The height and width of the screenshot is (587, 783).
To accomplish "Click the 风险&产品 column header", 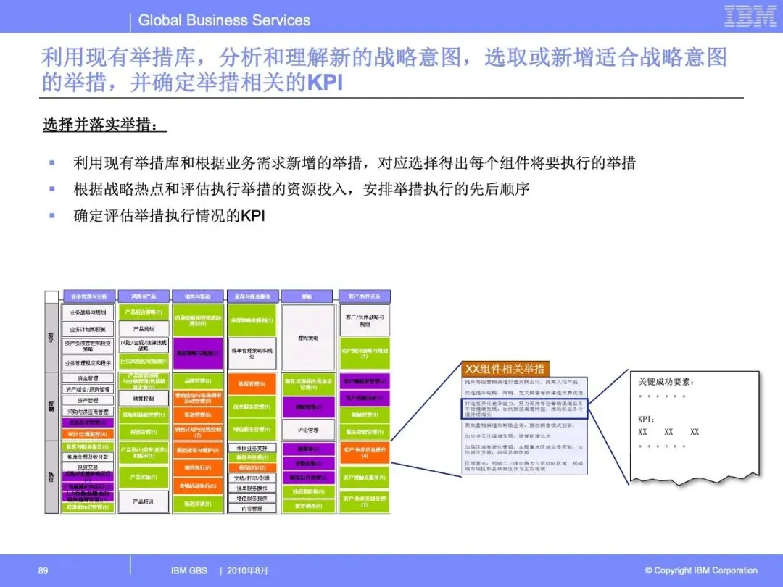I will tap(144, 296).
